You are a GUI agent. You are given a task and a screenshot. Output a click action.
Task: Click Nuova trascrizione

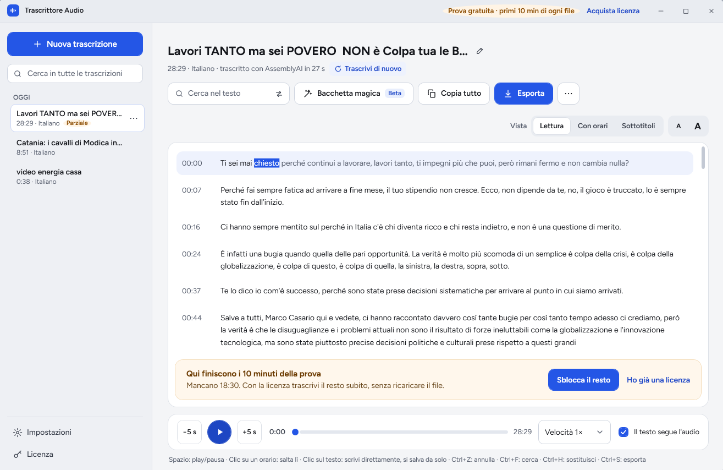coord(75,44)
